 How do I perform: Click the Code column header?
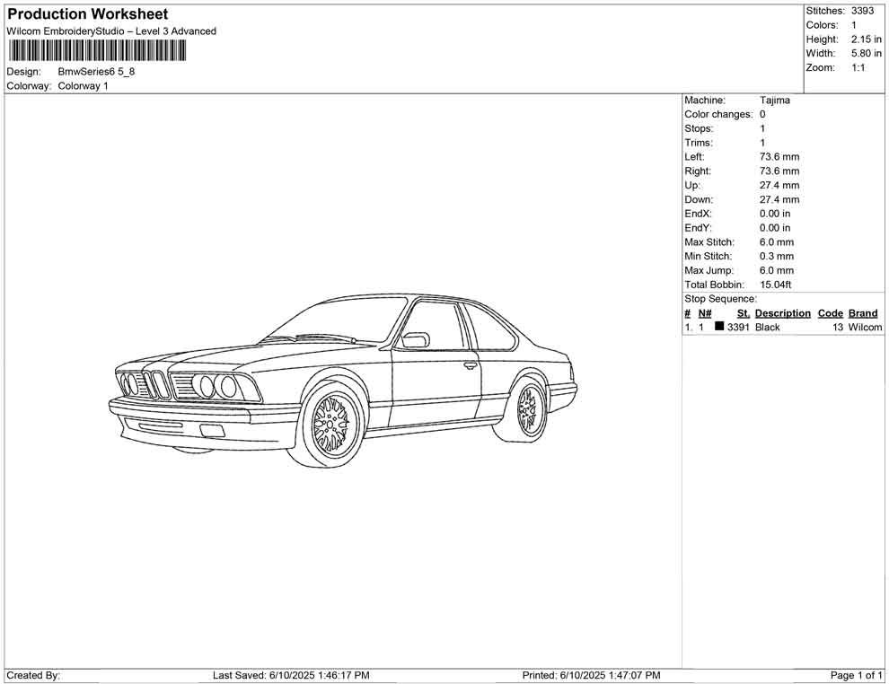click(831, 313)
